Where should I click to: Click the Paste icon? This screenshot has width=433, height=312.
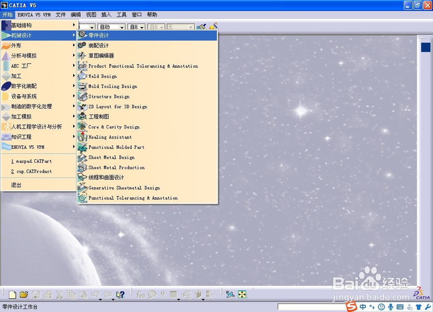pos(83,295)
